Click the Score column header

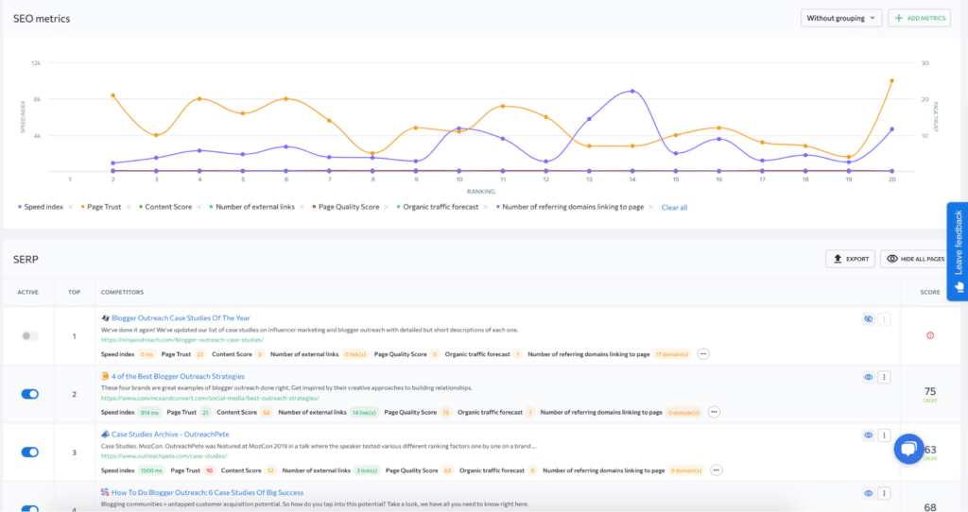pyautogui.click(x=930, y=293)
